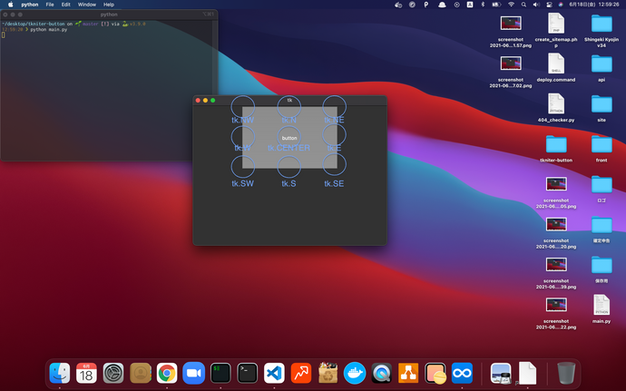This screenshot has height=391, width=626.
Task: Open Finder from the dock
Action: pyautogui.click(x=60, y=372)
